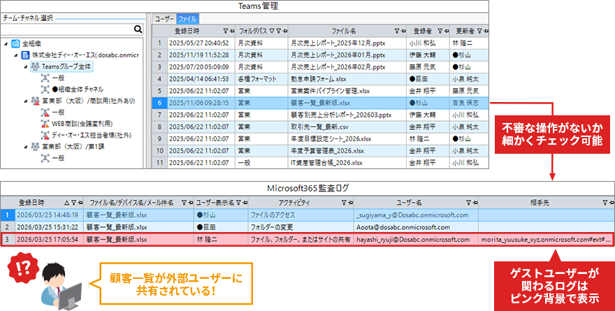The width and height of the screenshot is (615, 311).
Task: Click filter icon on アクティビティ column
Action: coord(342,202)
